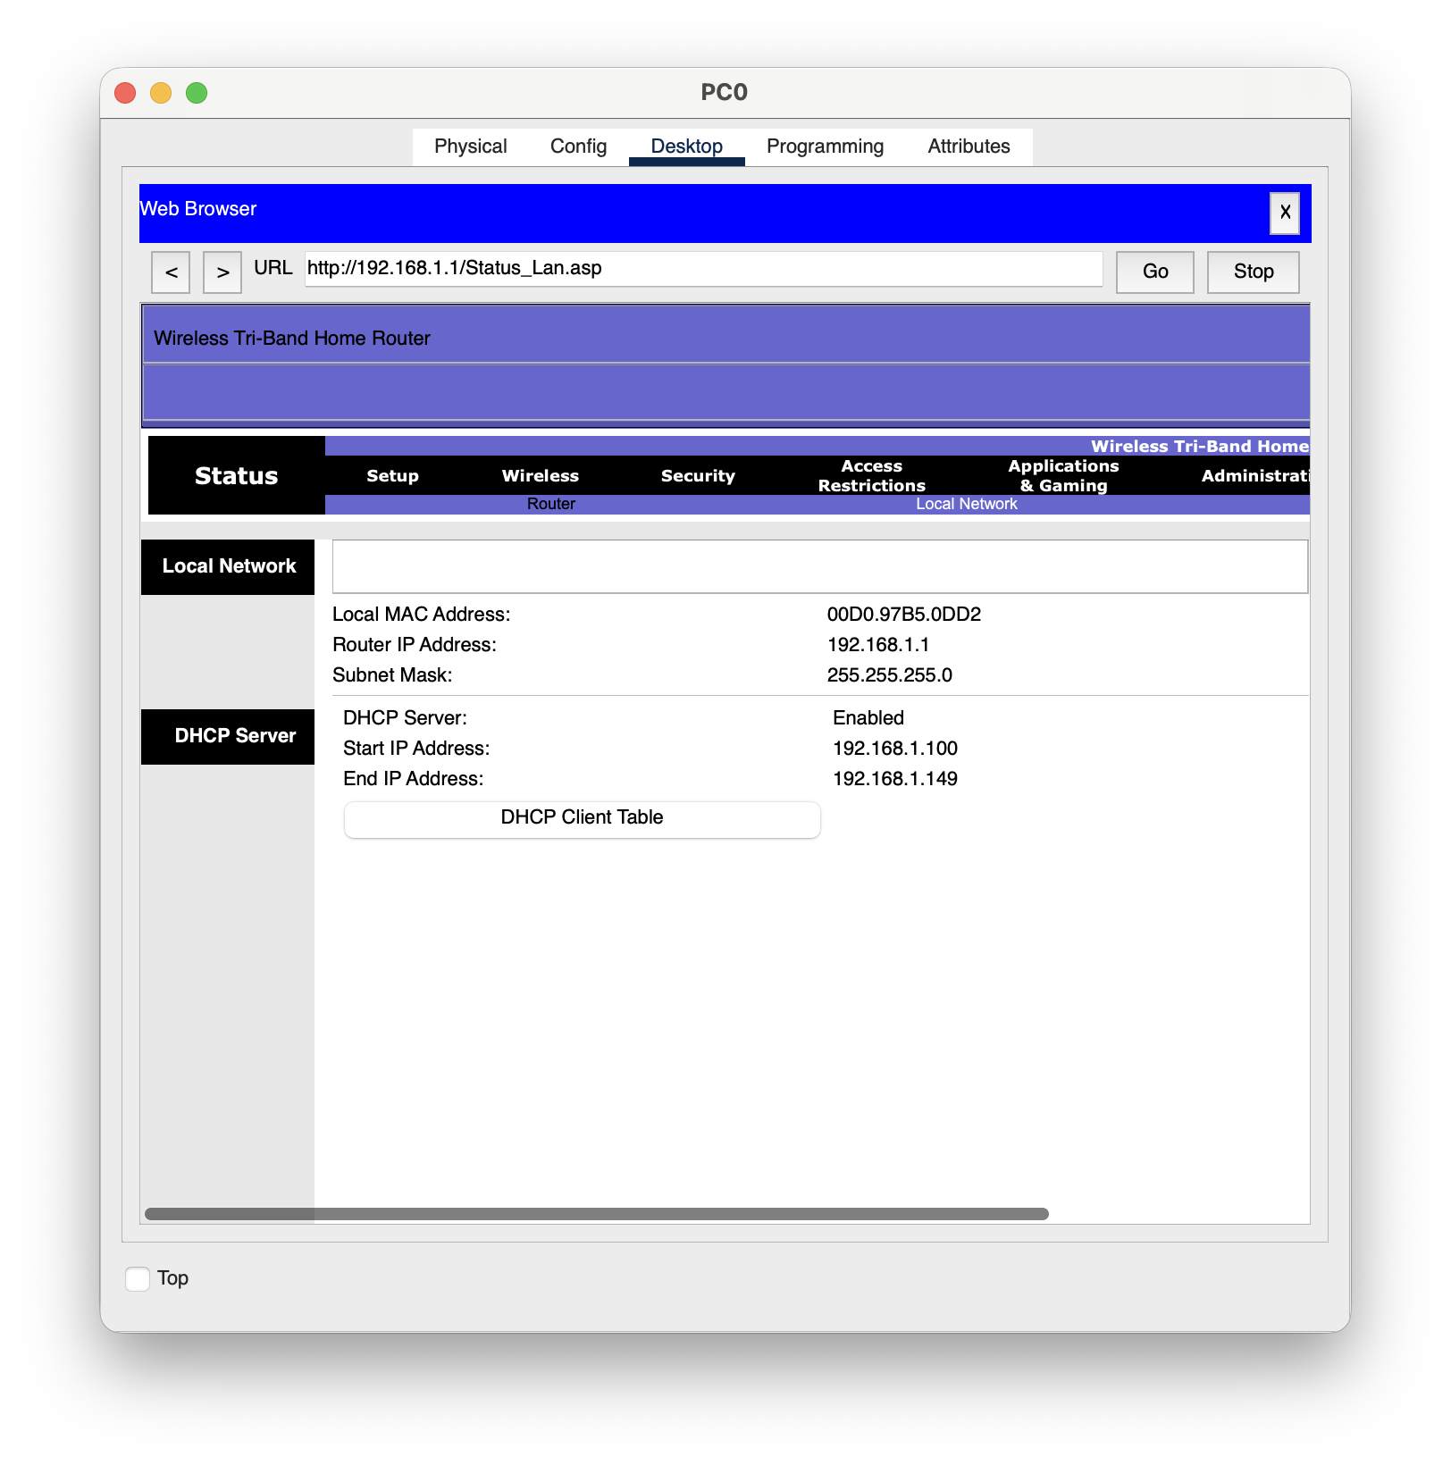Click the Start IP Address 192.168.1.100

[x=894, y=749]
